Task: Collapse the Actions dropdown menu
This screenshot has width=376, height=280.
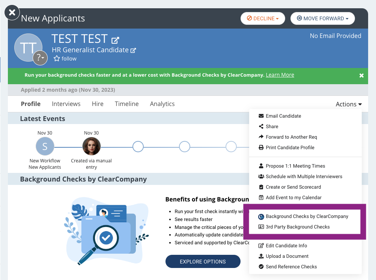Action: tap(349, 104)
